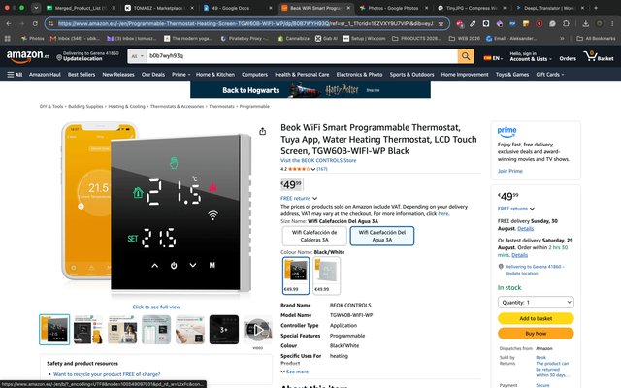Viewport: 621px width, 388px height.
Task: Open the basket cart icon
Action: [x=599, y=56]
